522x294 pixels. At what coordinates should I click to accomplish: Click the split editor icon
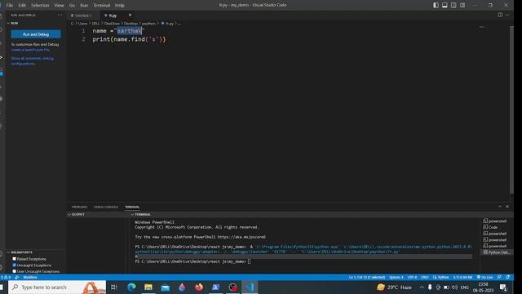pos(500,15)
